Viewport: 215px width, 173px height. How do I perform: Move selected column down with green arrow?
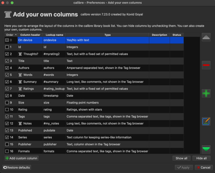[x=206, y=149]
